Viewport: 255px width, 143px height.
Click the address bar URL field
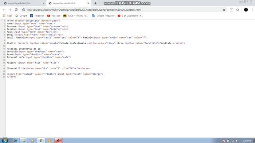(124, 10)
